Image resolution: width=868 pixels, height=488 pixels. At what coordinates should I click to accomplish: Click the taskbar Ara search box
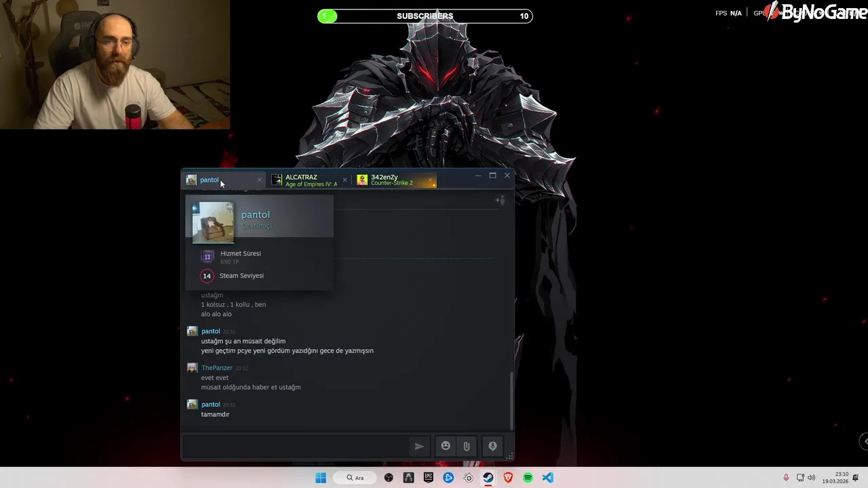pos(355,478)
